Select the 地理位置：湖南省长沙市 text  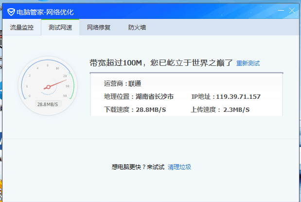click(x=139, y=96)
